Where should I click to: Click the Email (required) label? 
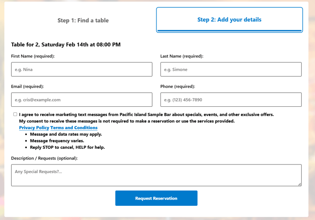click(27, 86)
